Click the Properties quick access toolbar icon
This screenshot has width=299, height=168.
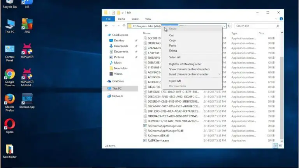(113, 12)
